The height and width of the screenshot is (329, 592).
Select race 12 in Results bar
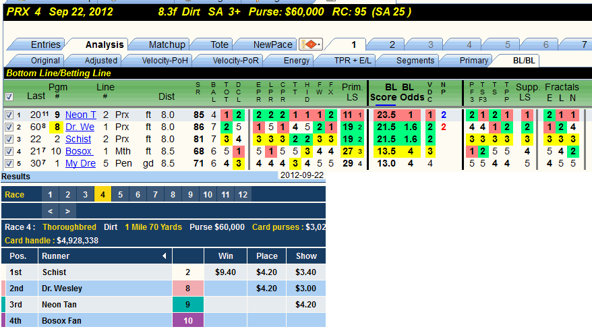pos(243,195)
